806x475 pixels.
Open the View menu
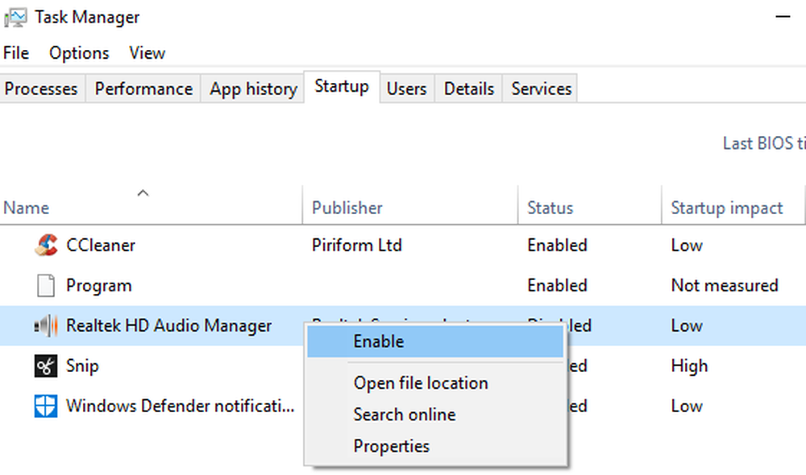click(x=147, y=53)
